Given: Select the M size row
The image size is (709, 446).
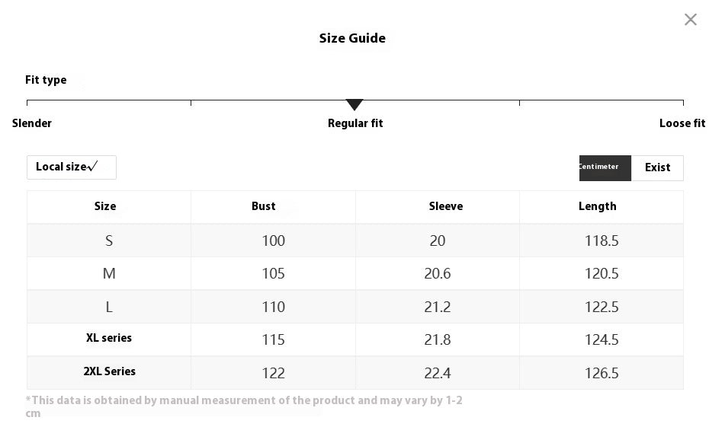Looking at the screenshot, I should 109,273.
